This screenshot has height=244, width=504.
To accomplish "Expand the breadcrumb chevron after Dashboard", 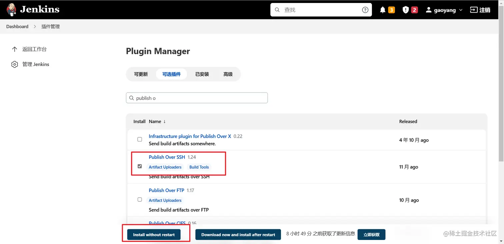I will pyautogui.click(x=35, y=27).
